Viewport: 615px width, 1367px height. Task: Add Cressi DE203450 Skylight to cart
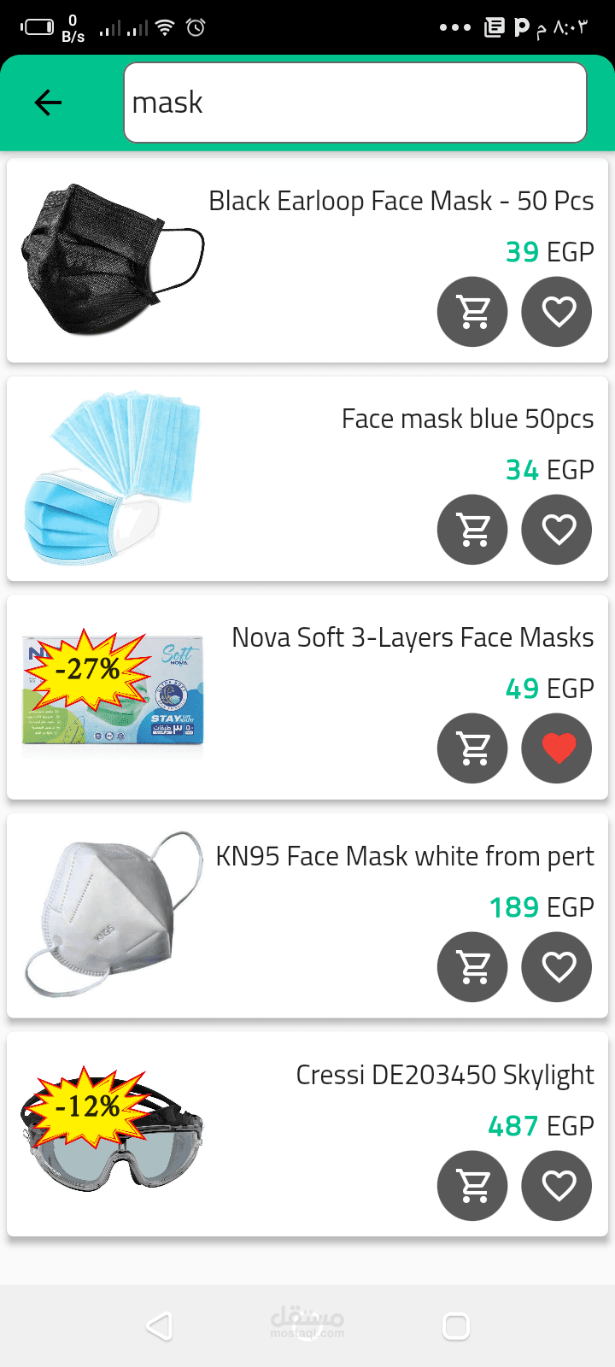[472, 1186]
